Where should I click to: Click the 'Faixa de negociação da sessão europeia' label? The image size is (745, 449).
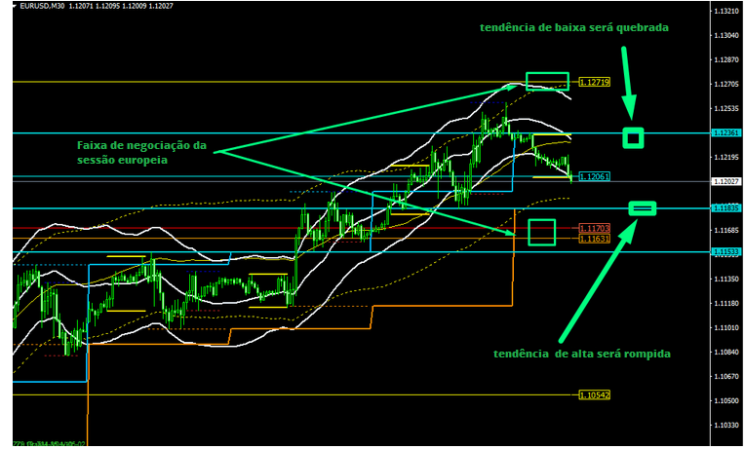tap(141, 153)
